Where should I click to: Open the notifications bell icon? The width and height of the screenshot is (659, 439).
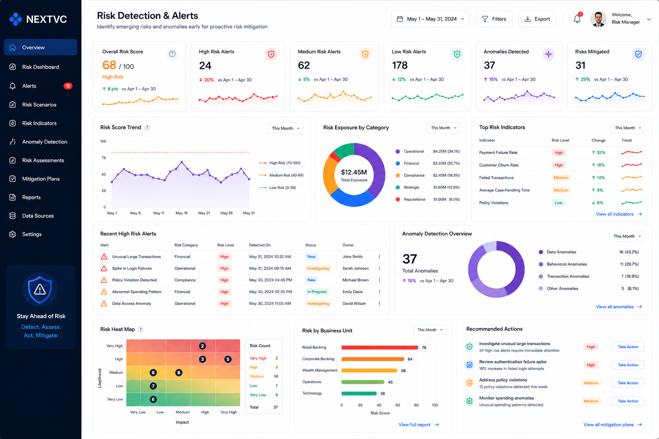point(577,19)
